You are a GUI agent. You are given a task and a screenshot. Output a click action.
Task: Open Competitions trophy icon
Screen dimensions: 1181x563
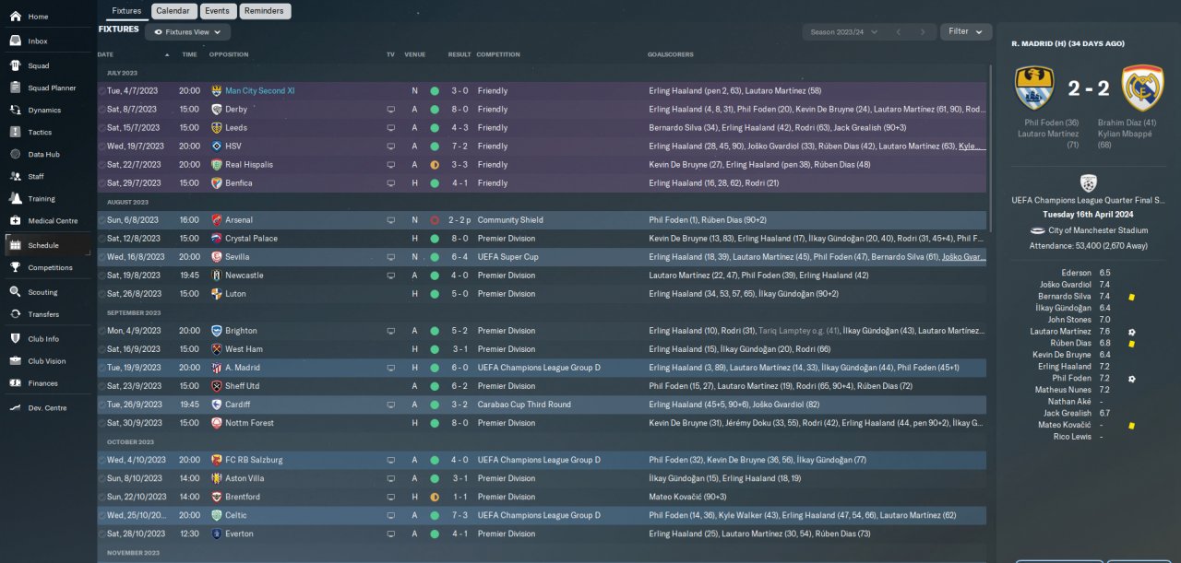click(x=15, y=268)
